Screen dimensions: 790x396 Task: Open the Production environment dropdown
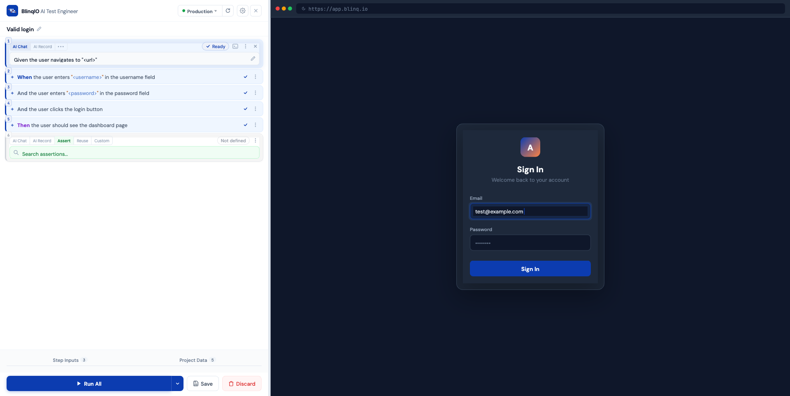pos(199,11)
